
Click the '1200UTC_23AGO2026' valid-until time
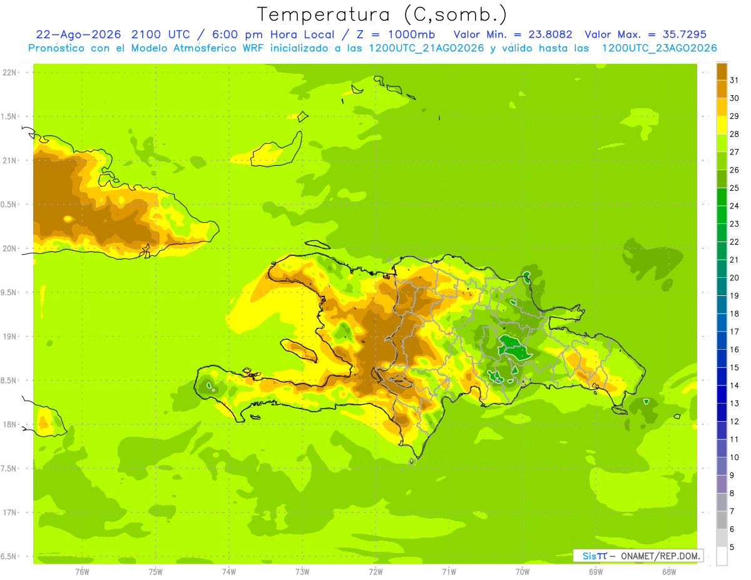pos(659,48)
